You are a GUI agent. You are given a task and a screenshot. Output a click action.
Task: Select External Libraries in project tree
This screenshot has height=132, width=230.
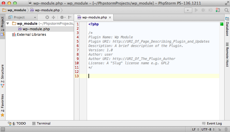tap(31, 35)
